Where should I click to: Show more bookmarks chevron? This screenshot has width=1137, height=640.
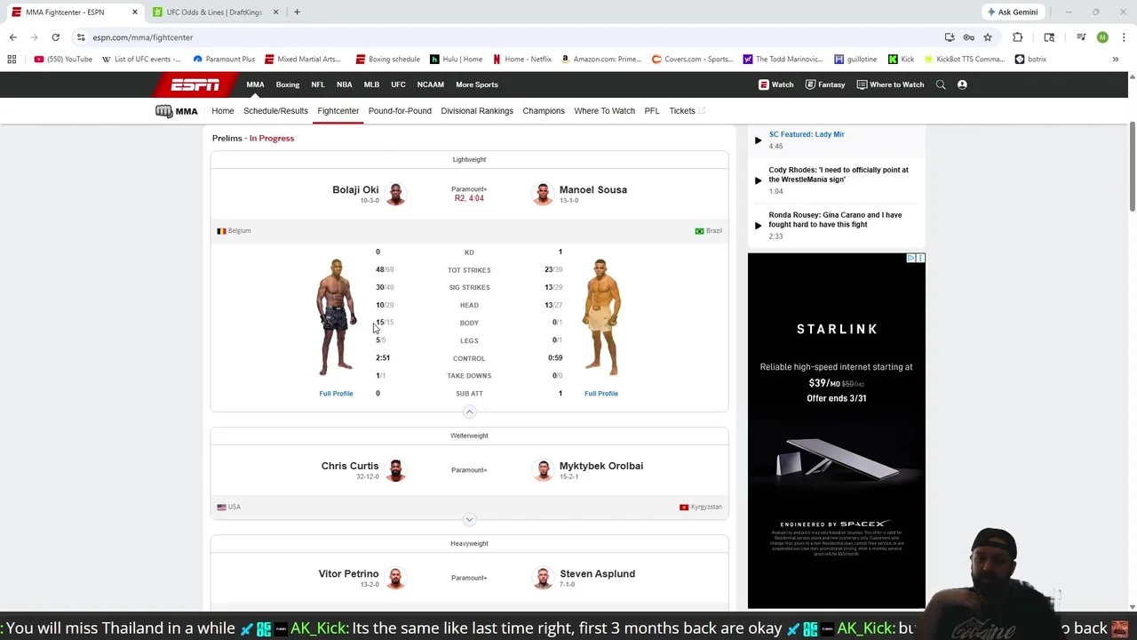pyautogui.click(x=1115, y=60)
